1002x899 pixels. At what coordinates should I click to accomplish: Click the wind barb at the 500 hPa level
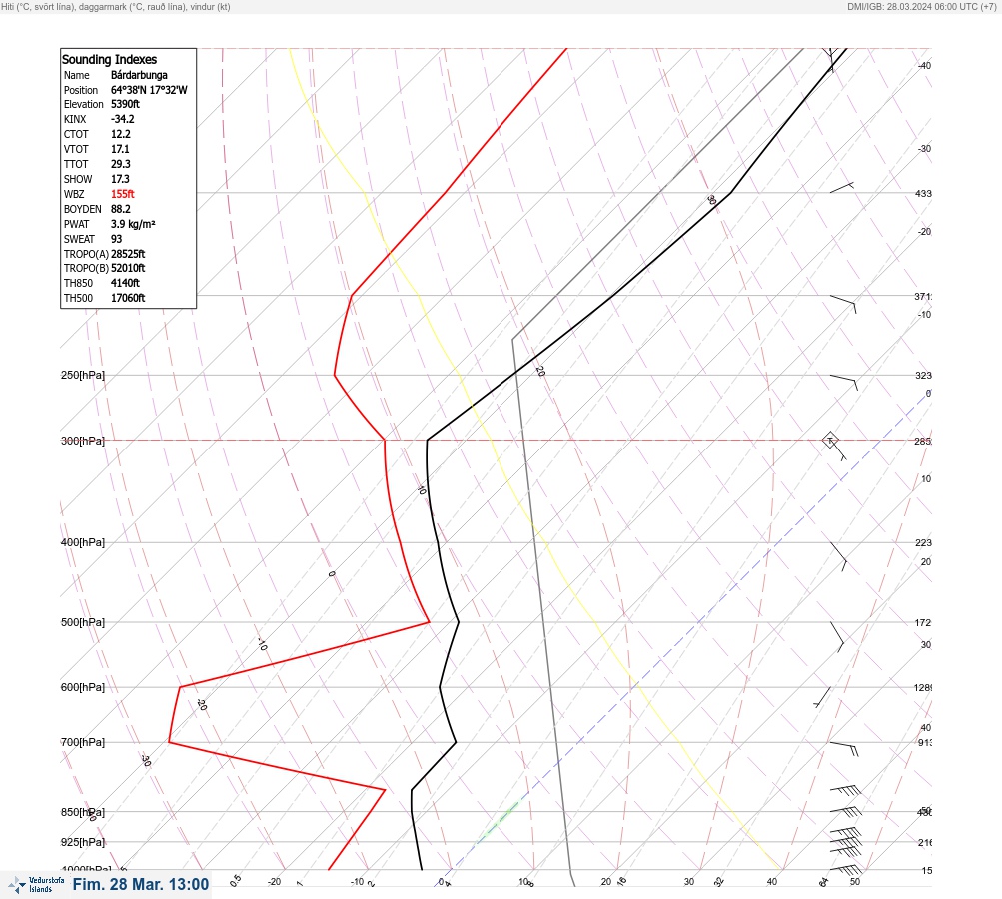tap(837, 636)
